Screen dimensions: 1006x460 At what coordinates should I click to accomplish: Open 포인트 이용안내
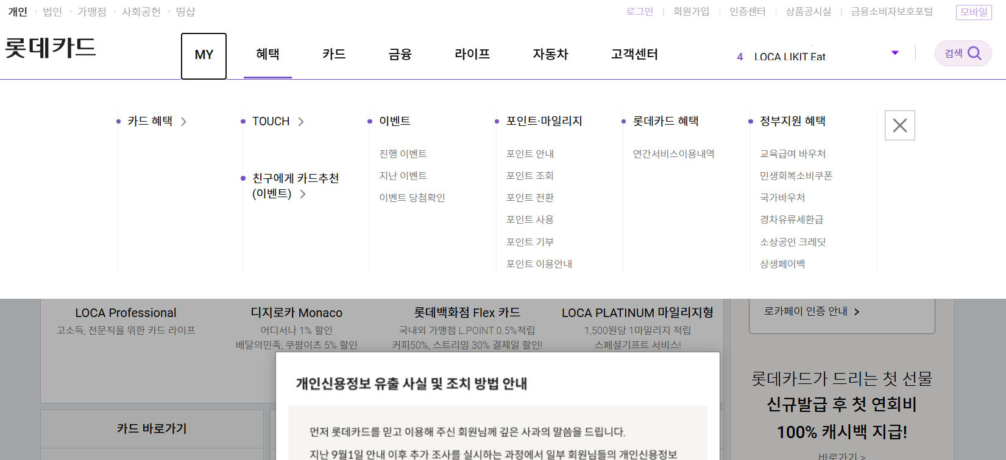(x=539, y=264)
